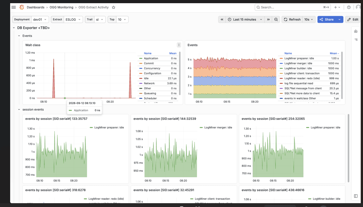Toggle Commit series in Wait class legend
Viewport: 363px width, 207px height.
coord(149,63)
